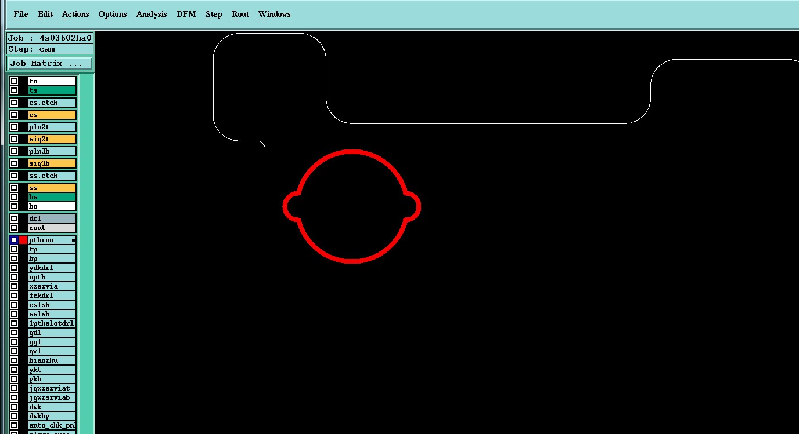799x434 pixels.
Task: Select the bp layer name
Action: (52, 258)
